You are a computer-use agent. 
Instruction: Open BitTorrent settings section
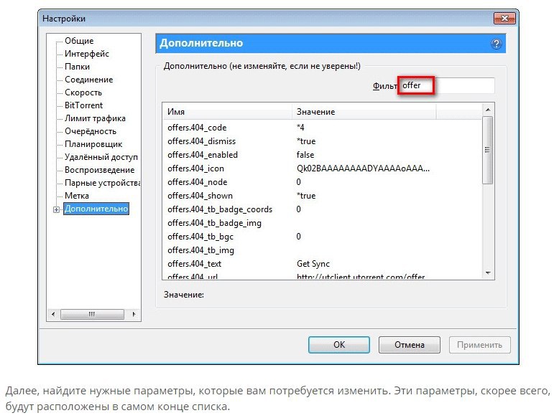pos(84,105)
